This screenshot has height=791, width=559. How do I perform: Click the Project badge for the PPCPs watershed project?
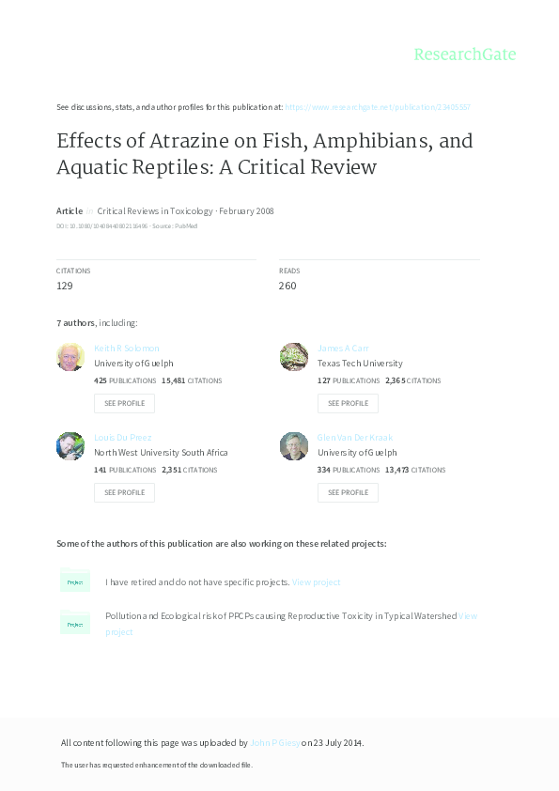pyautogui.click(x=75, y=624)
